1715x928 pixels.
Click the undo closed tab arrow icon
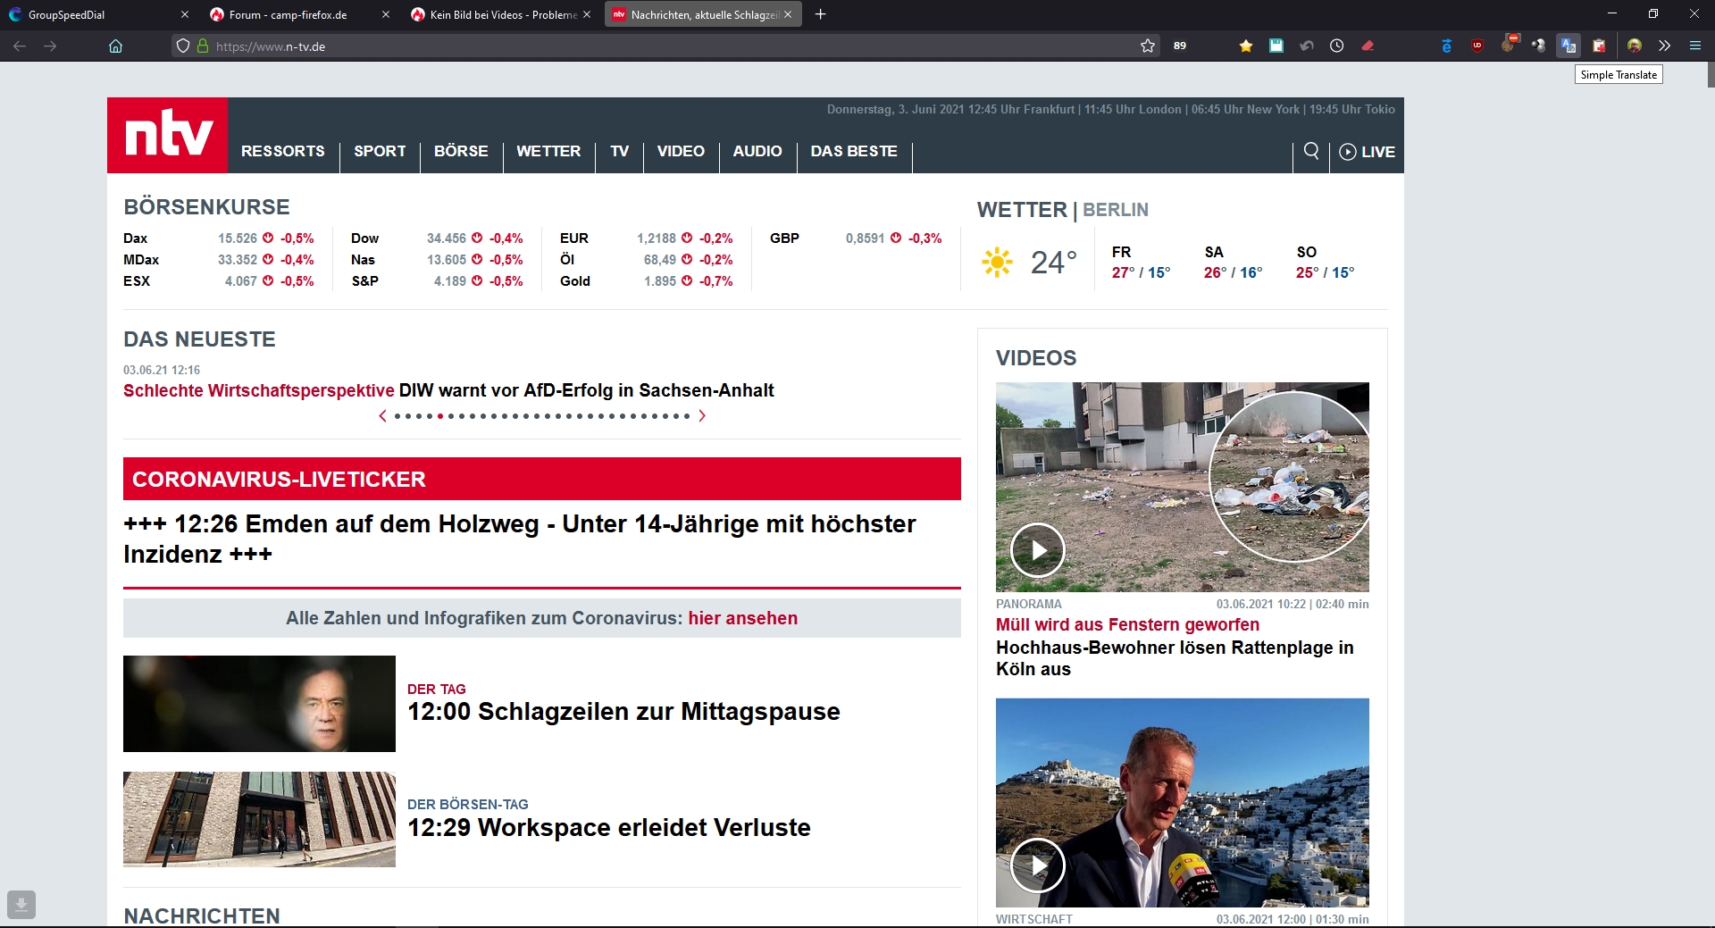[x=1307, y=46]
